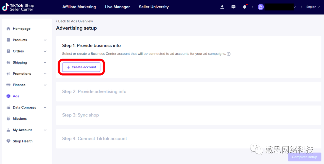Click the Finance card icon
The width and height of the screenshot is (324, 164).
8,85
